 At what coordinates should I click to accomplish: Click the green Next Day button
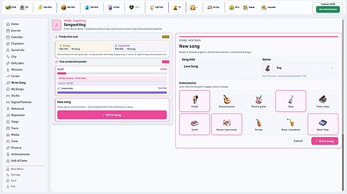(x=328, y=10)
